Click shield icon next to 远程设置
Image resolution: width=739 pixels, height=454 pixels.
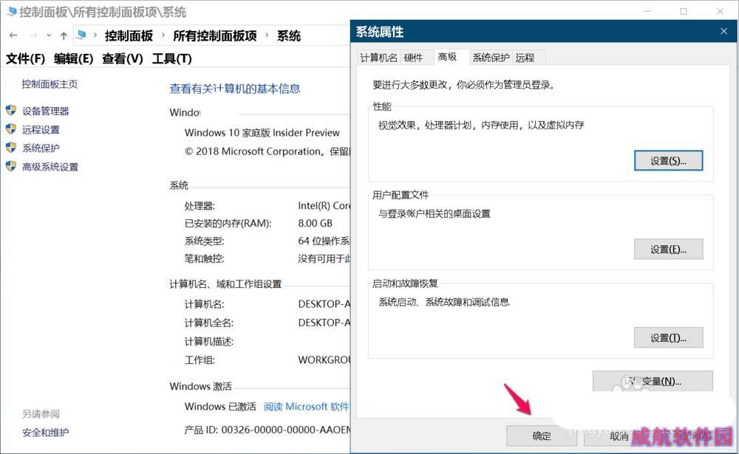click(11, 128)
